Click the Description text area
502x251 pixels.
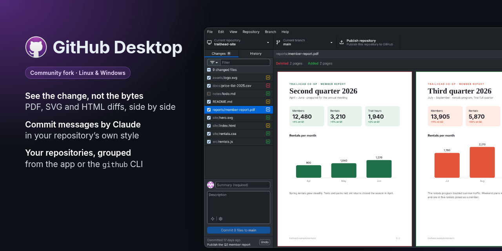click(238, 207)
